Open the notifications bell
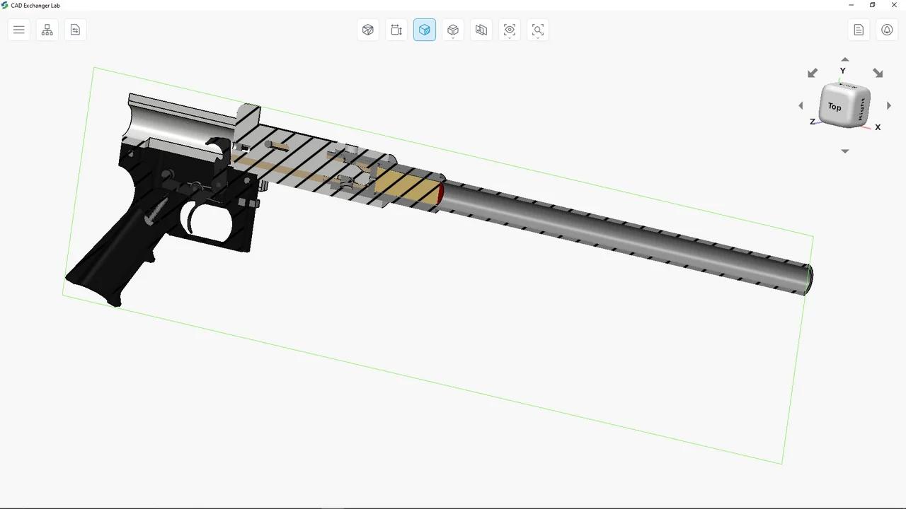The image size is (906, 509). tap(887, 30)
